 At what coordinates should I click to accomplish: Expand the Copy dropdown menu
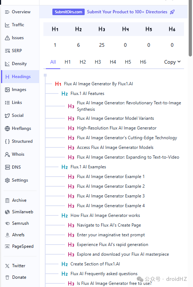coord(172,62)
